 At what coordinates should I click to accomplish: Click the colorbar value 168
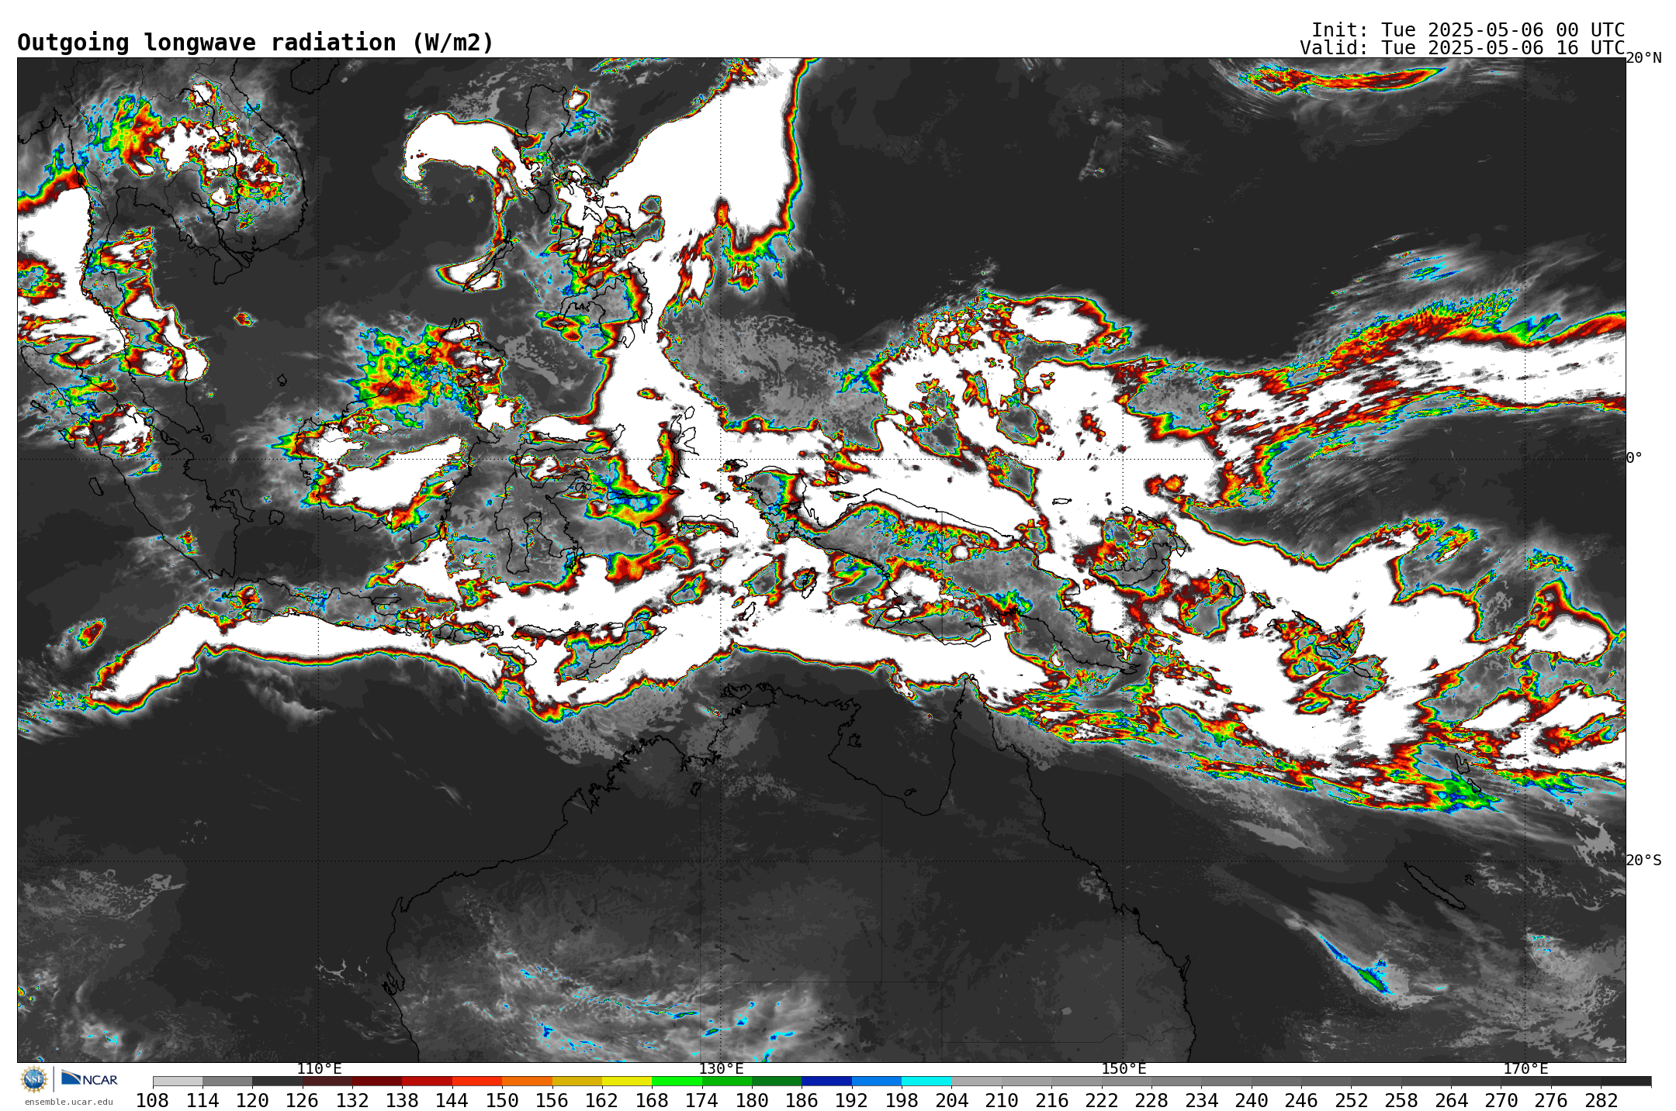652,1101
